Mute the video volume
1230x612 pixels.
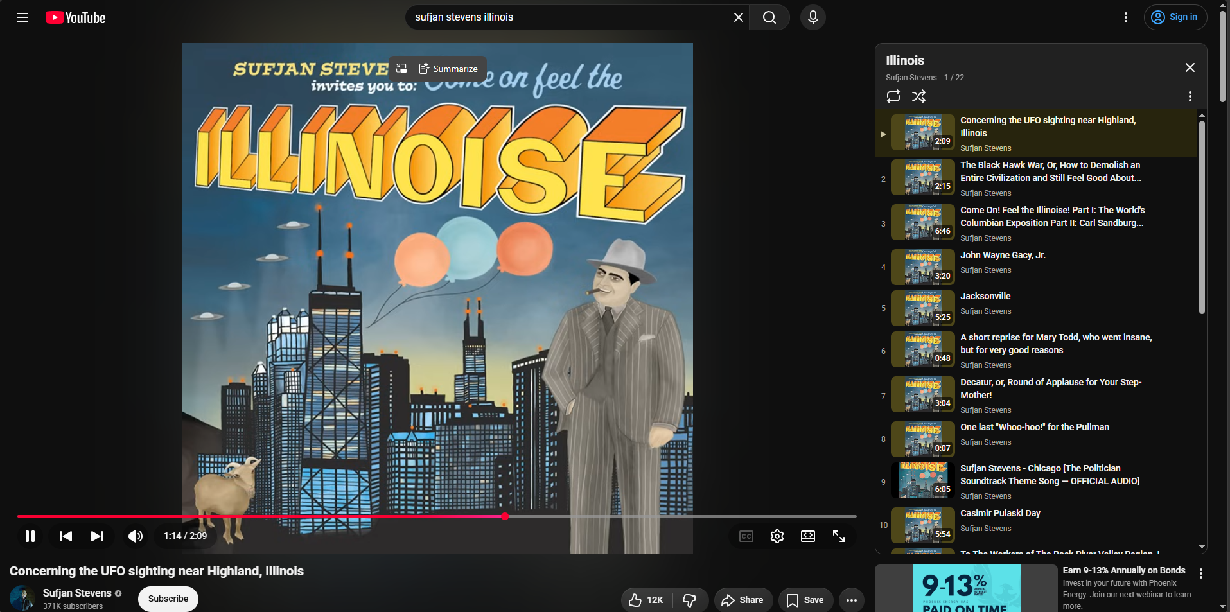pyautogui.click(x=136, y=536)
